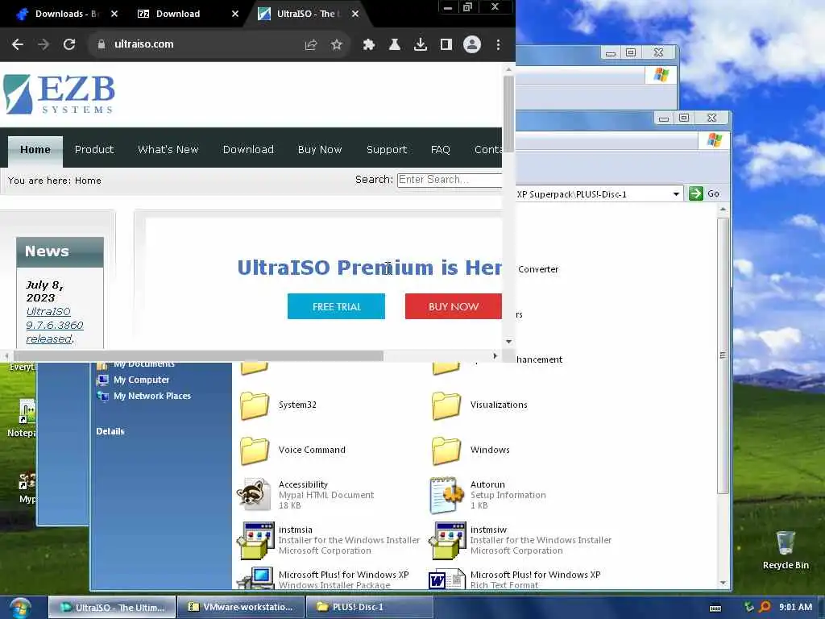Select the Voice Command folder
825x619 pixels.
293,451
